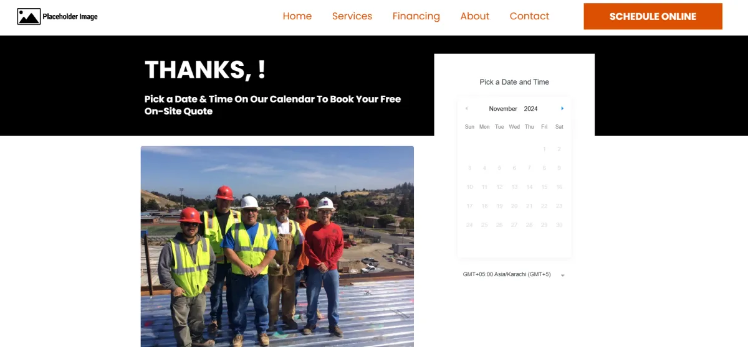Choose November 27 in the calendar

(514, 225)
